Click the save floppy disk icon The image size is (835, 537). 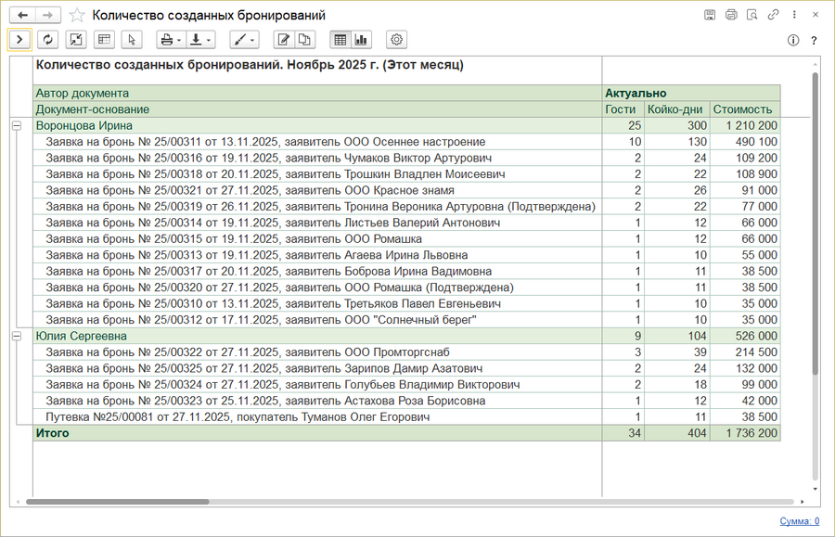pos(710,16)
